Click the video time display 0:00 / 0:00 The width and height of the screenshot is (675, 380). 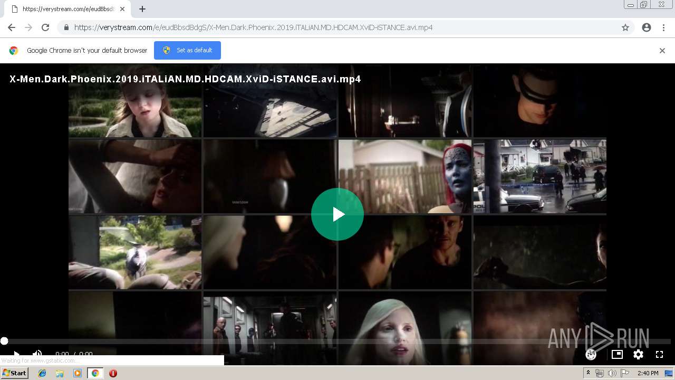tap(74, 354)
